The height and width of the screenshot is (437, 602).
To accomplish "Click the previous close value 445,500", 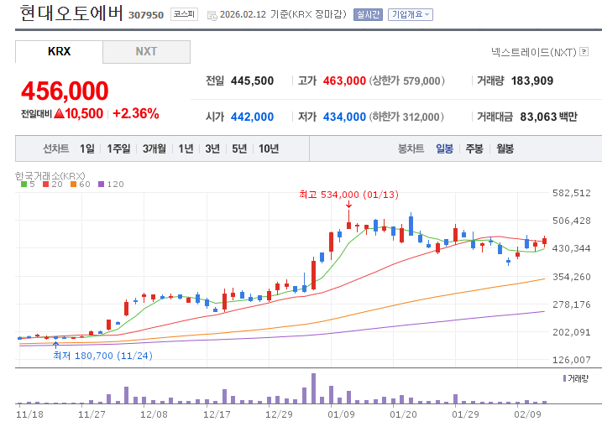I will tap(252, 81).
